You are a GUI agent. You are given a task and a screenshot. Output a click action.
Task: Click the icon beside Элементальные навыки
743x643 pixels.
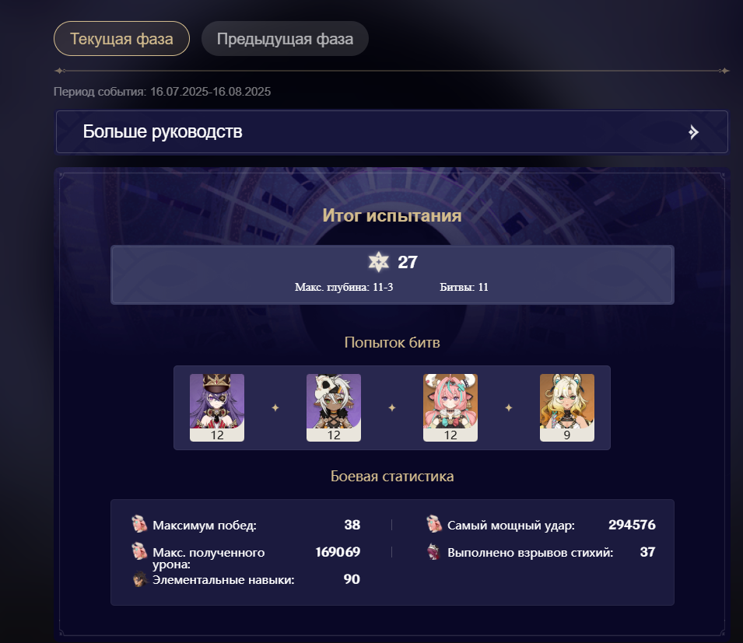(140, 579)
